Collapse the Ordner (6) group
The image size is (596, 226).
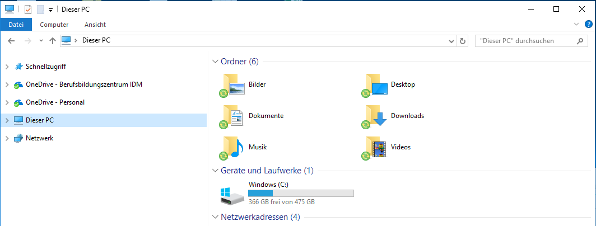[x=215, y=62]
